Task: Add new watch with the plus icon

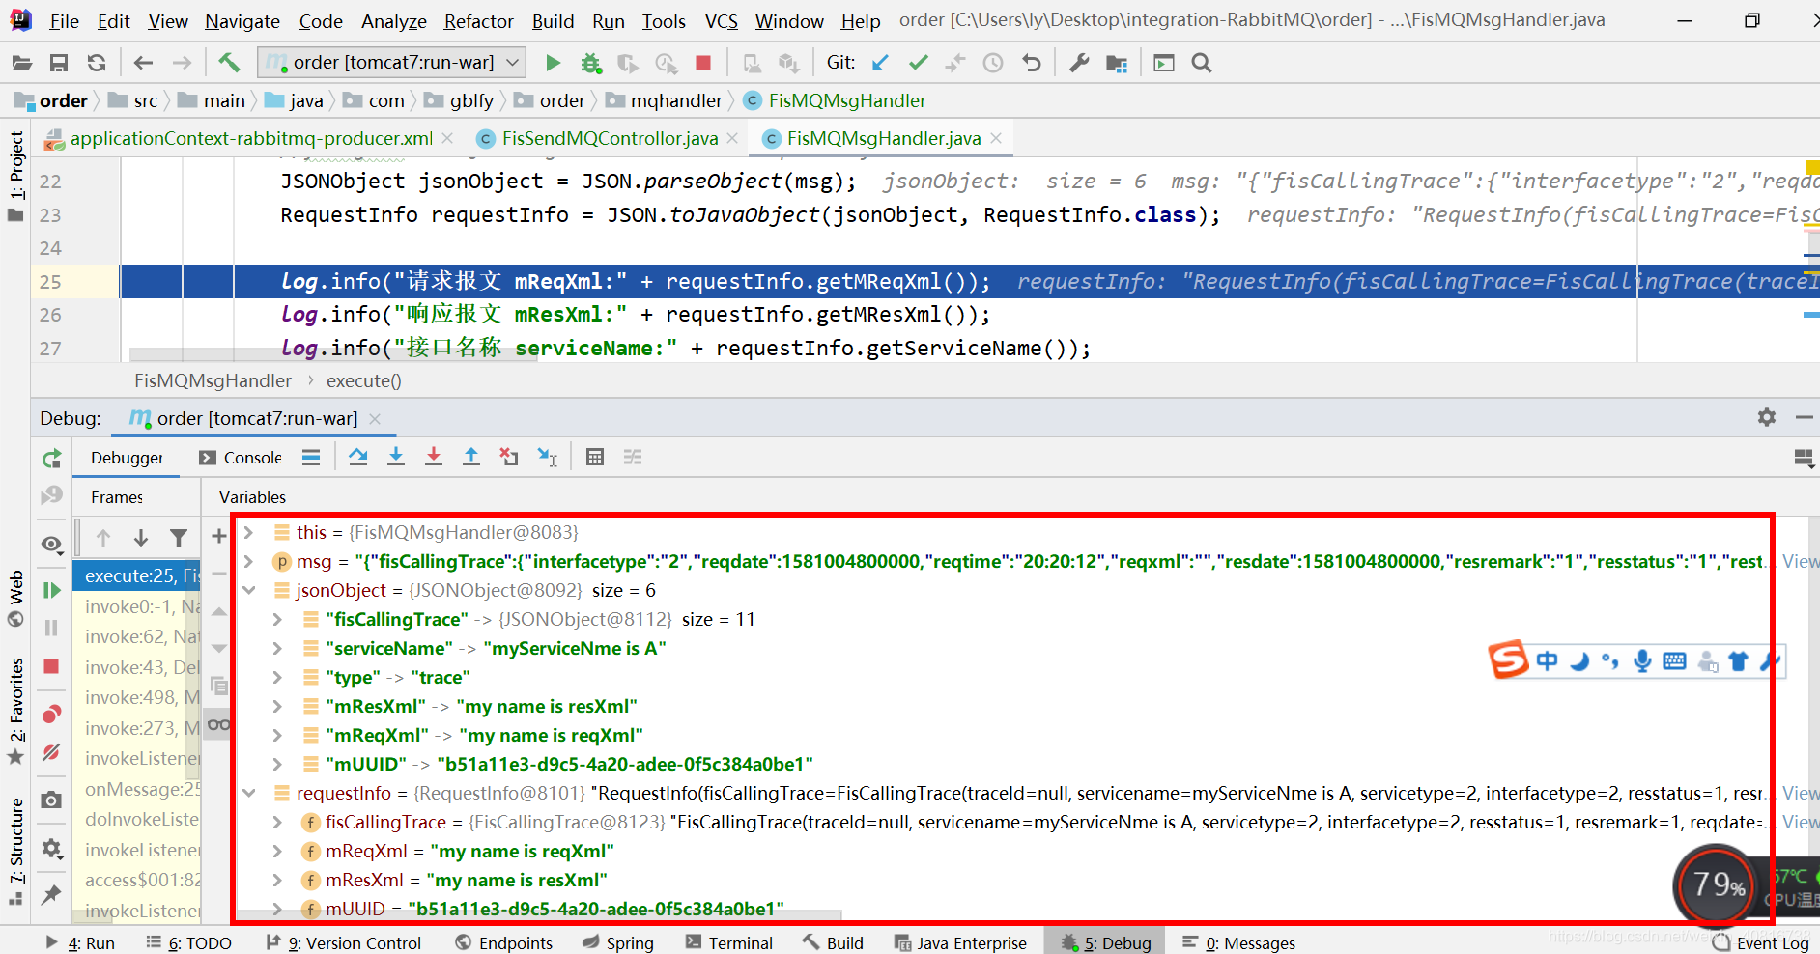Action: click(219, 536)
